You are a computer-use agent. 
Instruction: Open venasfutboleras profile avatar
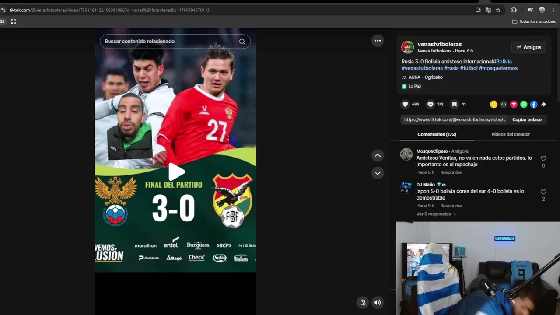(407, 47)
